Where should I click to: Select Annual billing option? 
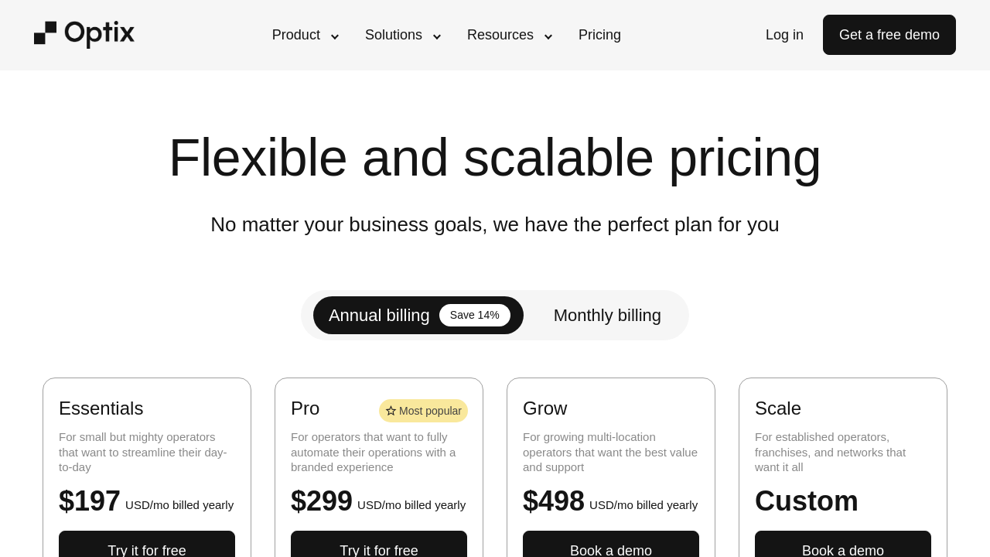[379, 316]
